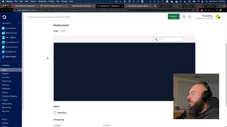Open a new browser tab plus button
This screenshot has width=227, height=127.
tap(155, 6)
